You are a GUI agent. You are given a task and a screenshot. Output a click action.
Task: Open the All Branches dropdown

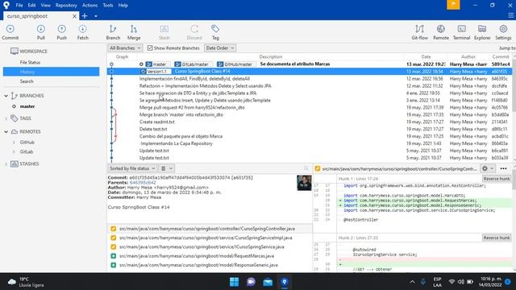point(125,48)
